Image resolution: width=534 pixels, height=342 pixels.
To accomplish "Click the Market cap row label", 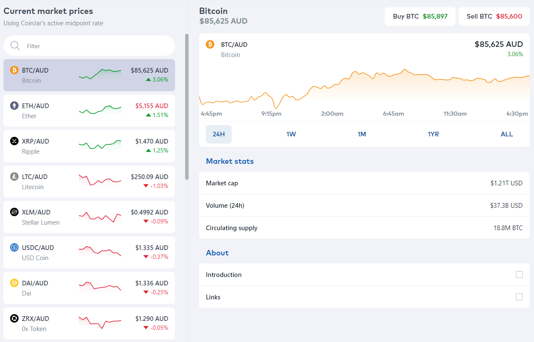I will tap(222, 183).
